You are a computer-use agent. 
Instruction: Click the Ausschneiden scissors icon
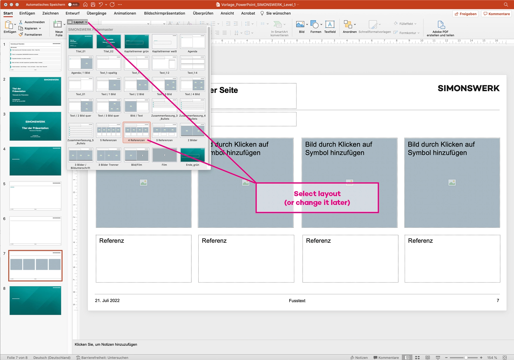(21, 22)
